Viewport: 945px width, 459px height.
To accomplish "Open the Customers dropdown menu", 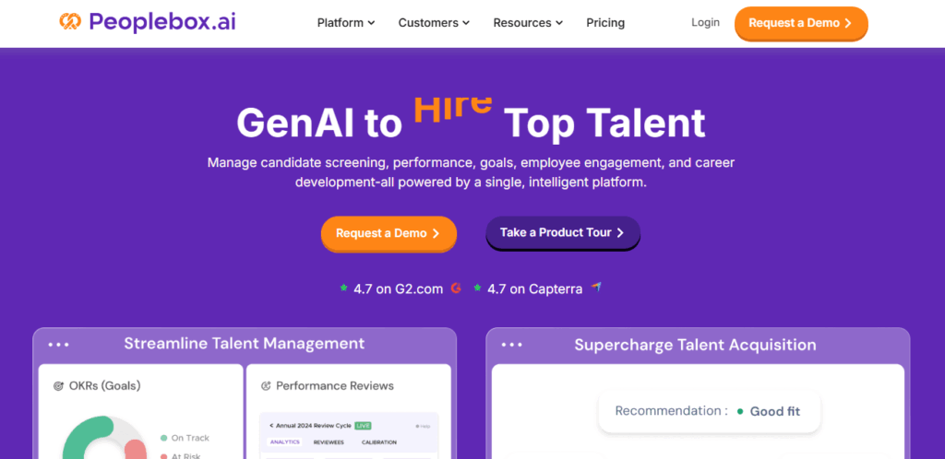I will click(x=434, y=22).
